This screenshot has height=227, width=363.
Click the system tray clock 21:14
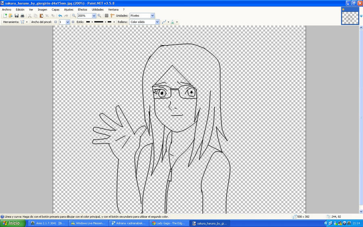(x=356, y=223)
